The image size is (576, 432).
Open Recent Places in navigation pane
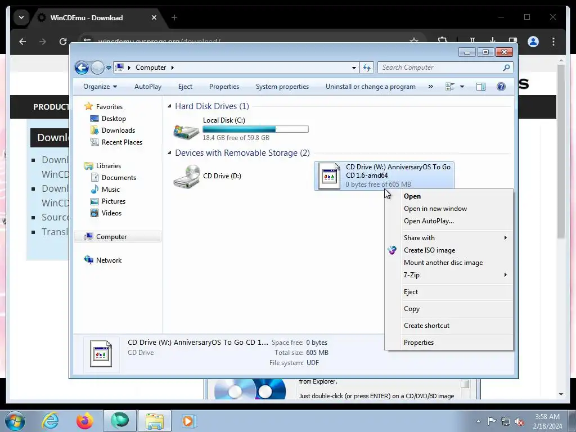121,142
